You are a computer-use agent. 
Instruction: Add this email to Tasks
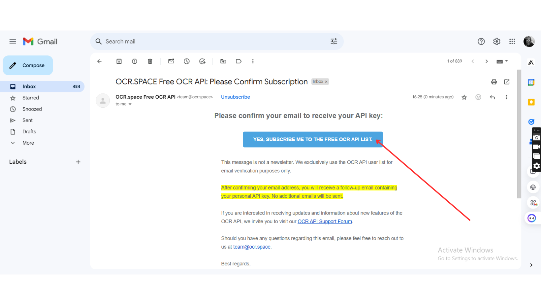coord(202,61)
